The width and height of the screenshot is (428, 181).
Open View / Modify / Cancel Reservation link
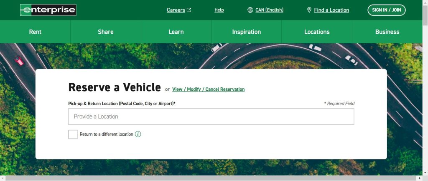pyautogui.click(x=208, y=89)
